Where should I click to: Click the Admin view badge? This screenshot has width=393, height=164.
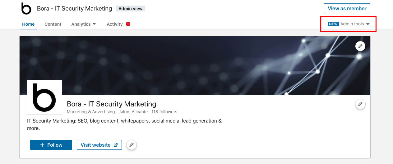[x=130, y=9]
